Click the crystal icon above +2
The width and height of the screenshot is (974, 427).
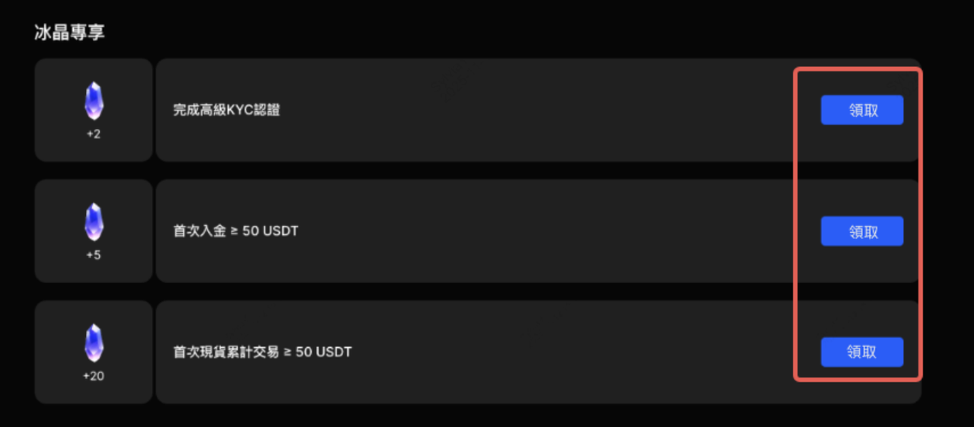click(x=94, y=101)
